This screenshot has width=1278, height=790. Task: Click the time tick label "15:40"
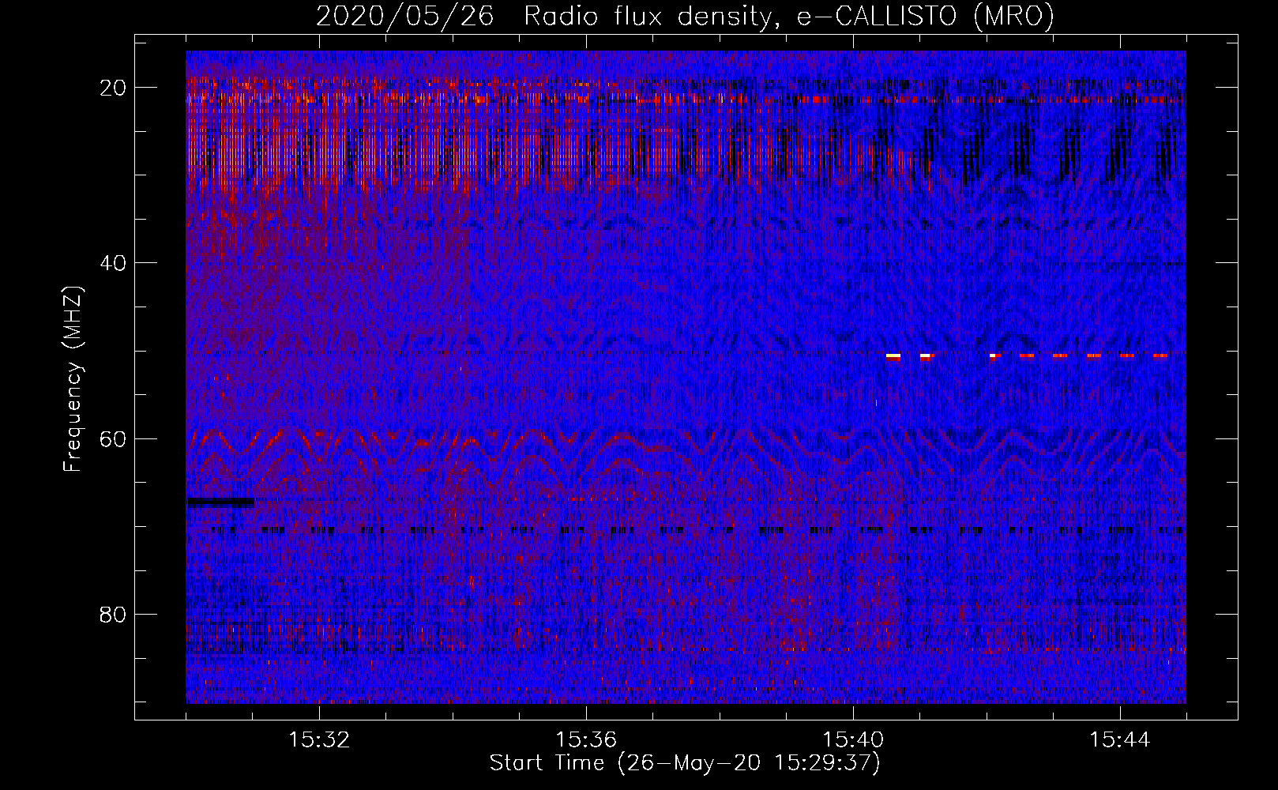[x=853, y=739]
